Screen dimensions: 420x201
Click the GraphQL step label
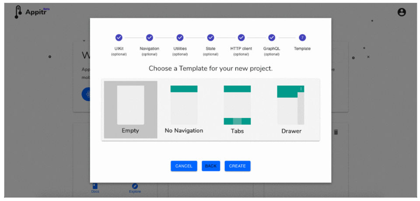coord(272,49)
